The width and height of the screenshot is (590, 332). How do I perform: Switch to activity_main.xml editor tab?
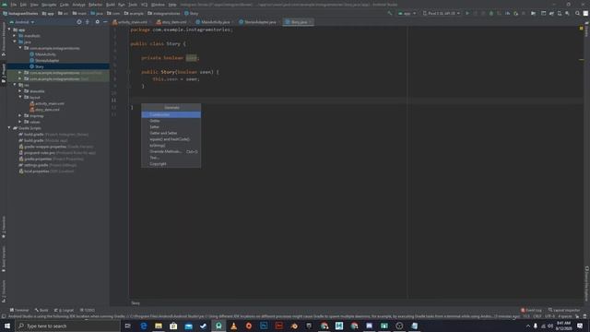[130, 22]
